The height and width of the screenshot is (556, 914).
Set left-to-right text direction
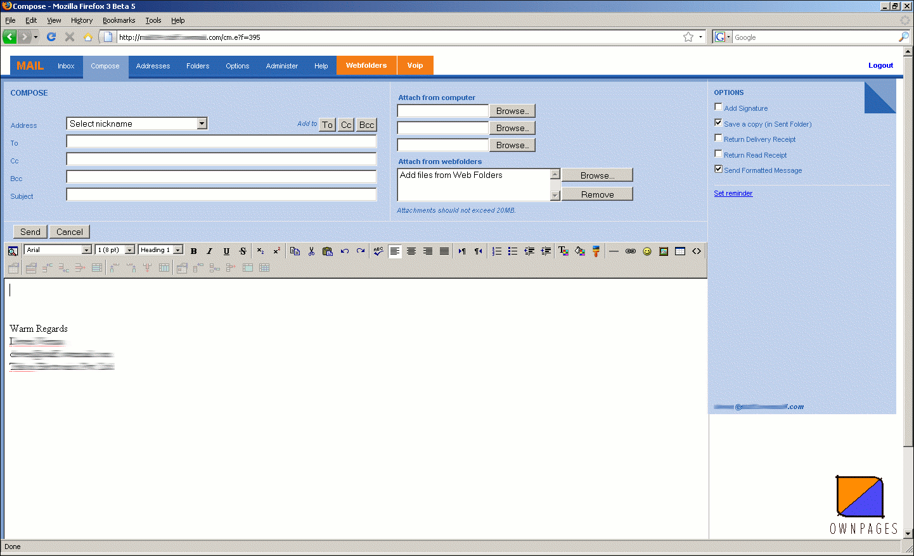tap(462, 251)
